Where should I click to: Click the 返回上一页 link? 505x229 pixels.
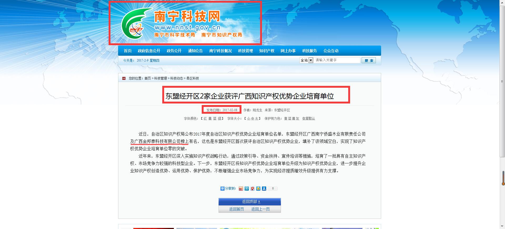[260, 209]
